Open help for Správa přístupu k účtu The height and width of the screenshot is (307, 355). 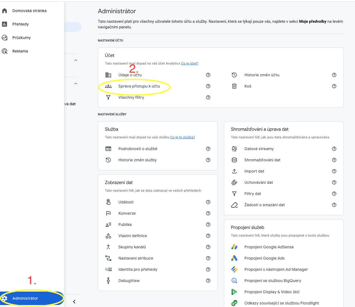[x=208, y=86]
